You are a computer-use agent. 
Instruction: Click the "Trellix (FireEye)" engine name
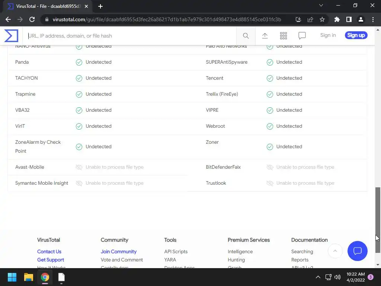[222, 94]
